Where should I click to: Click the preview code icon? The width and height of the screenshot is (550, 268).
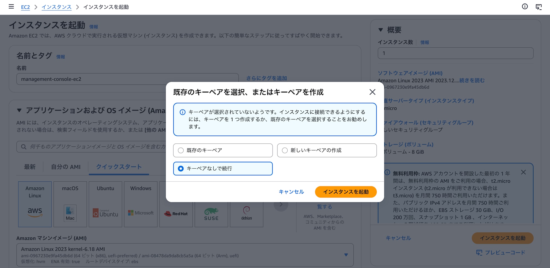pyautogui.click(x=479, y=253)
